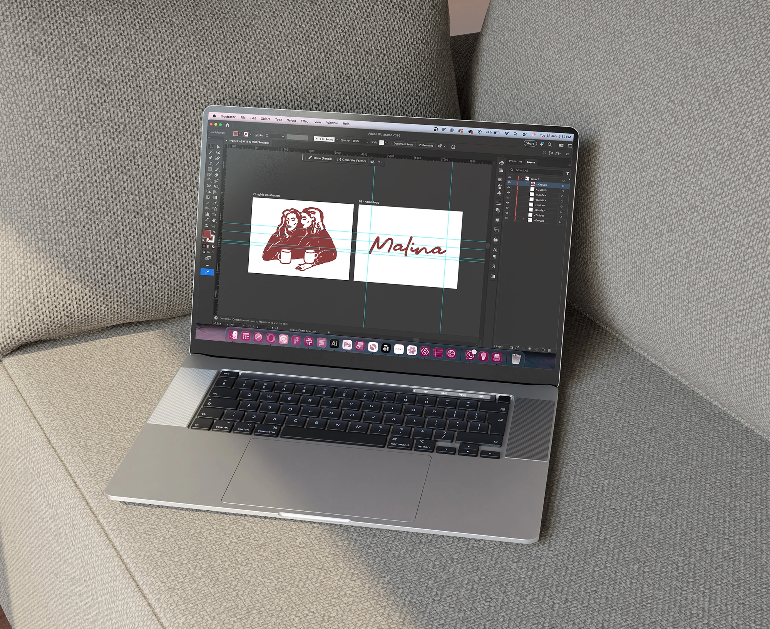Select the Type tool
This screenshot has width=770, height=629.
210,163
